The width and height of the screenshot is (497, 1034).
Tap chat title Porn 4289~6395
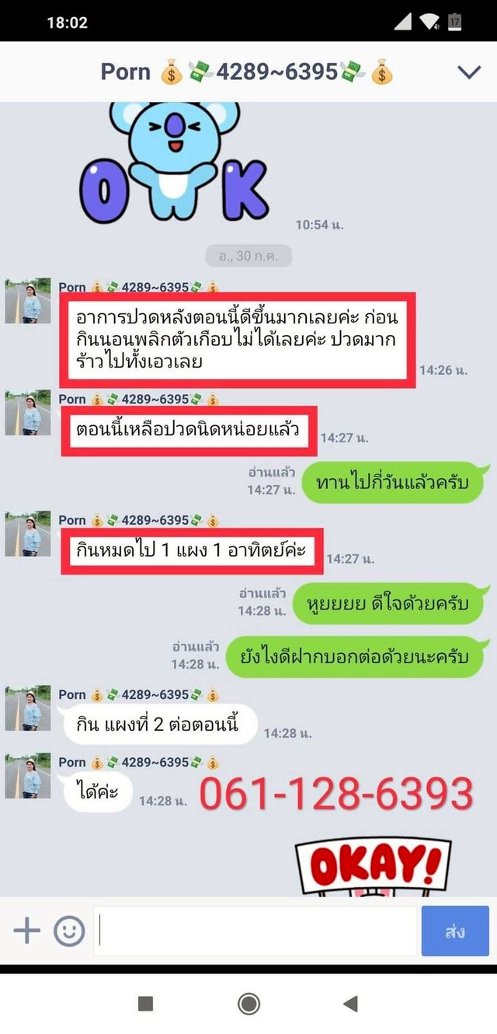[x=248, y=72]
